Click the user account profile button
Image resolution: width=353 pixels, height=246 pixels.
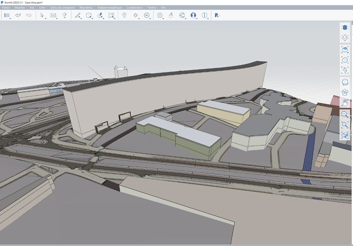(193, 15)
